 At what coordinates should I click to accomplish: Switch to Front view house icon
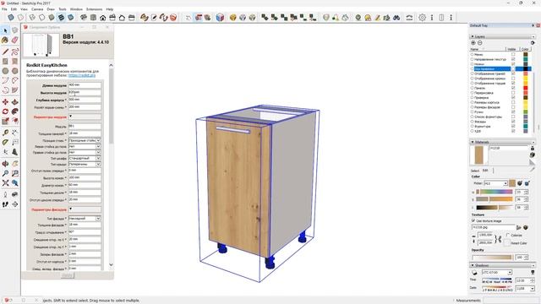pos(103,17)
